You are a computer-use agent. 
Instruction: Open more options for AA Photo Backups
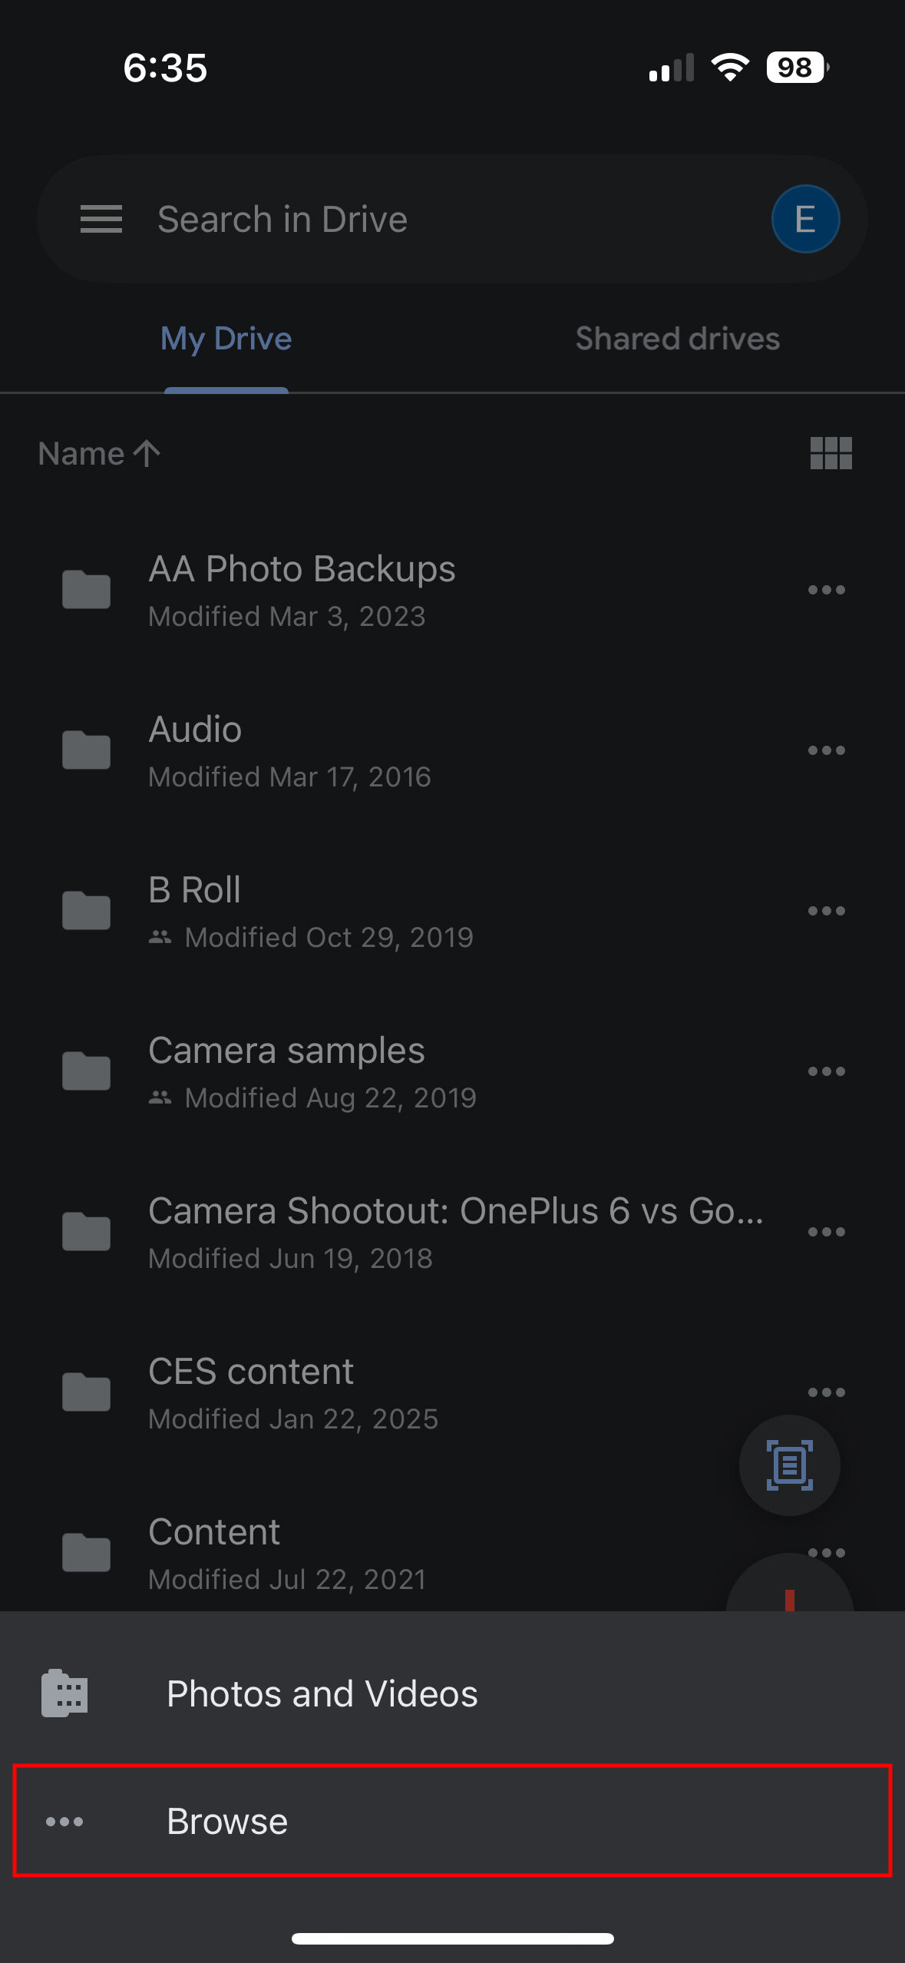coord(826,590)
